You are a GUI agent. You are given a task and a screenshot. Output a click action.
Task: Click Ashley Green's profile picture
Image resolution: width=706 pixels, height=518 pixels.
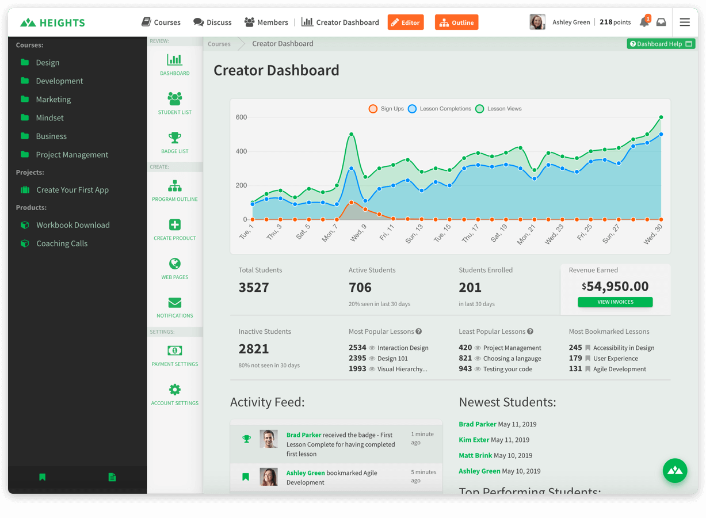(x=537, y=22)
